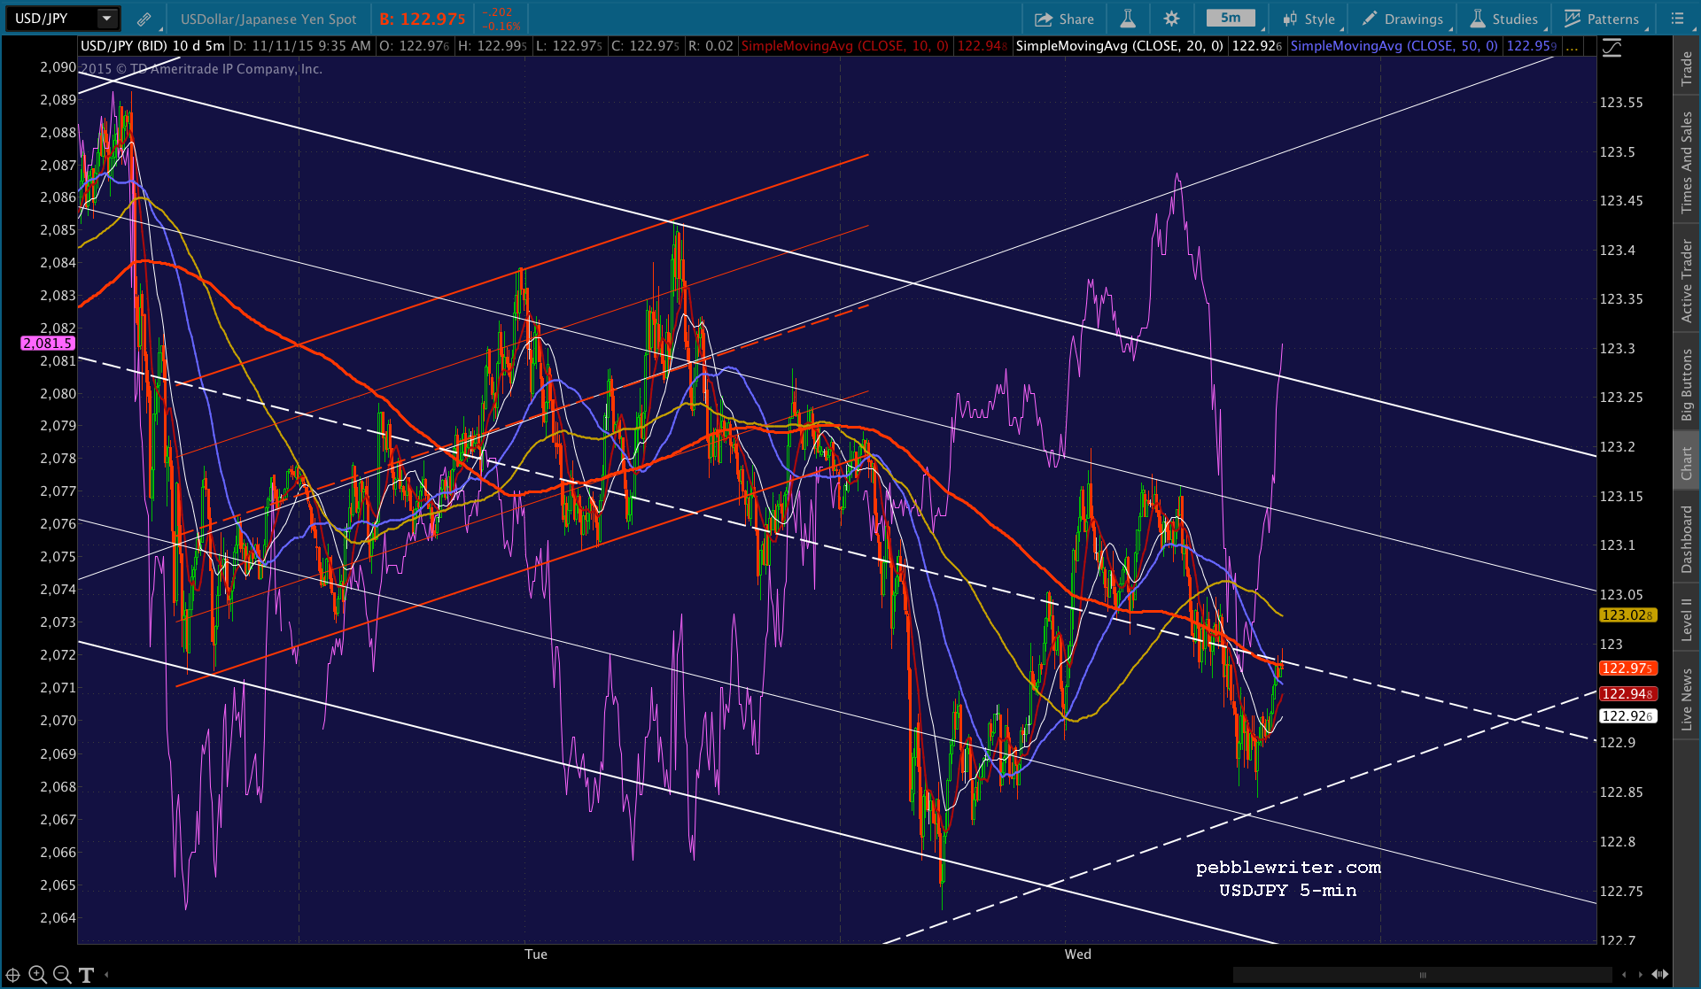
Task: Open the Drawings menu
Action: 1403,19
